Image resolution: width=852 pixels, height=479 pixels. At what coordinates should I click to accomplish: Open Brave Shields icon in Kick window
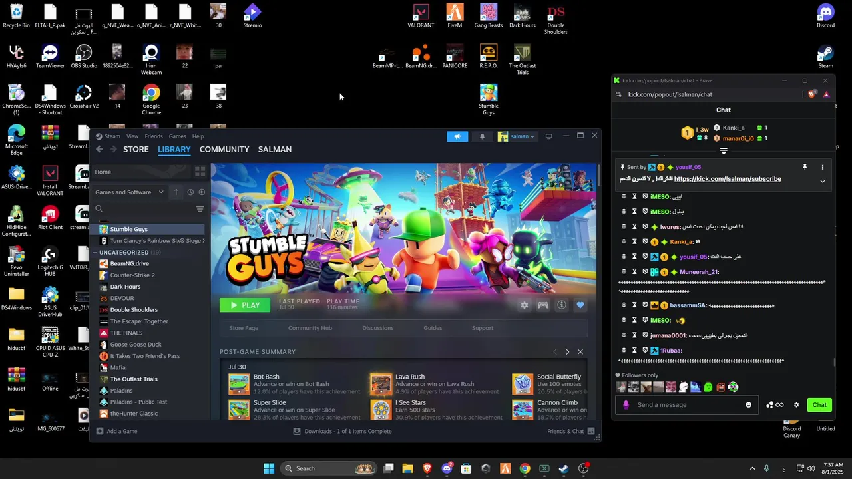tap(812, 94)
